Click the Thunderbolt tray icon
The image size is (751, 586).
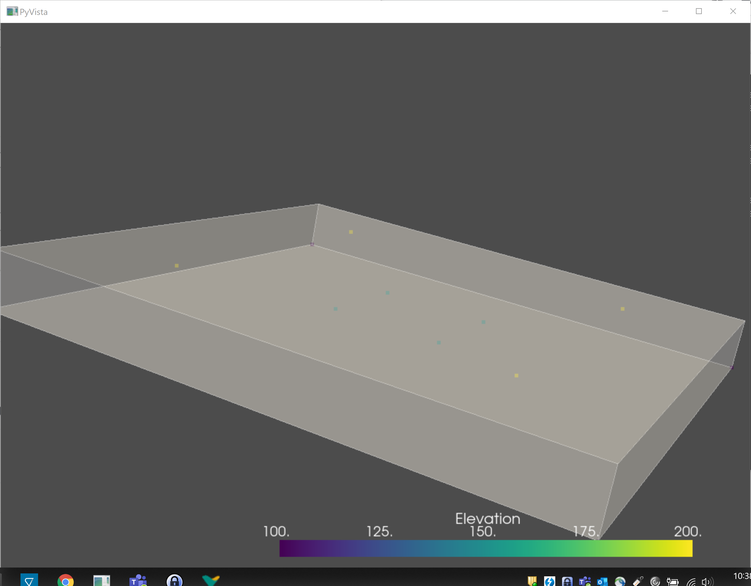tap(549, 582)
